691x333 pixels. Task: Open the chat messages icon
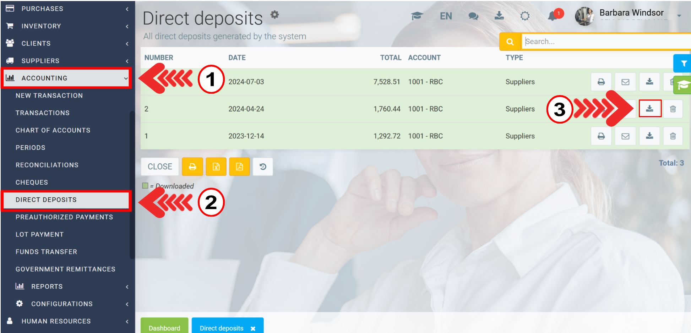tap(473, 16)
